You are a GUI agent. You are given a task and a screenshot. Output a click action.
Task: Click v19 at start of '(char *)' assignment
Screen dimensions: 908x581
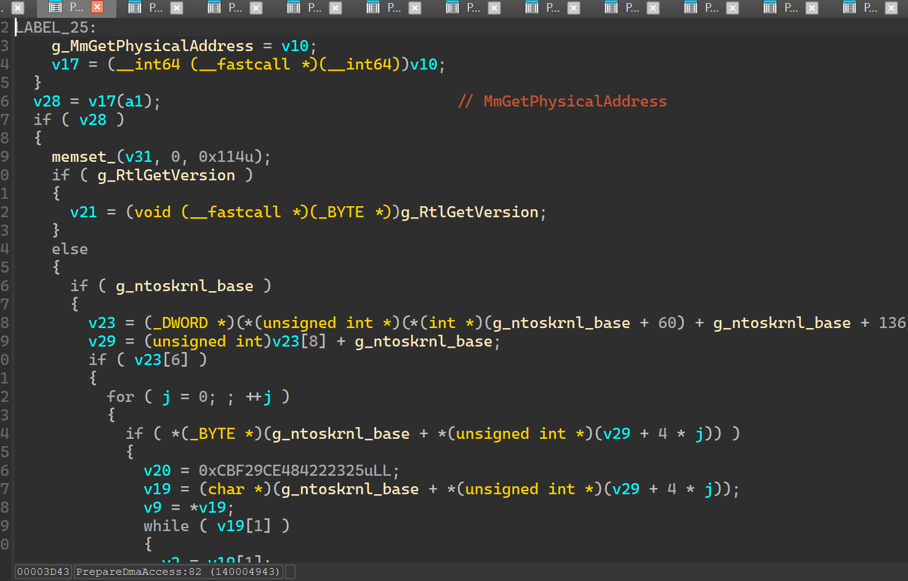tap(157, 489)
